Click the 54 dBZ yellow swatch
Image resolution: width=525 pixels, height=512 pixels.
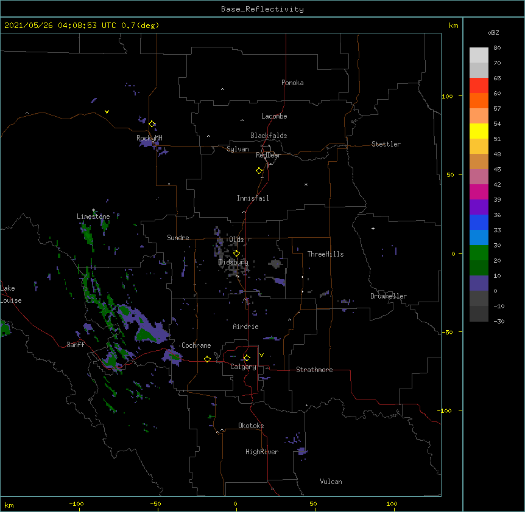[479, 131]
